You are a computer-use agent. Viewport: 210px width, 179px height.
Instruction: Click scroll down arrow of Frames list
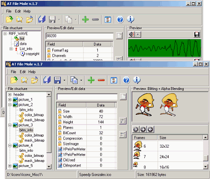[x=205, y=166]
